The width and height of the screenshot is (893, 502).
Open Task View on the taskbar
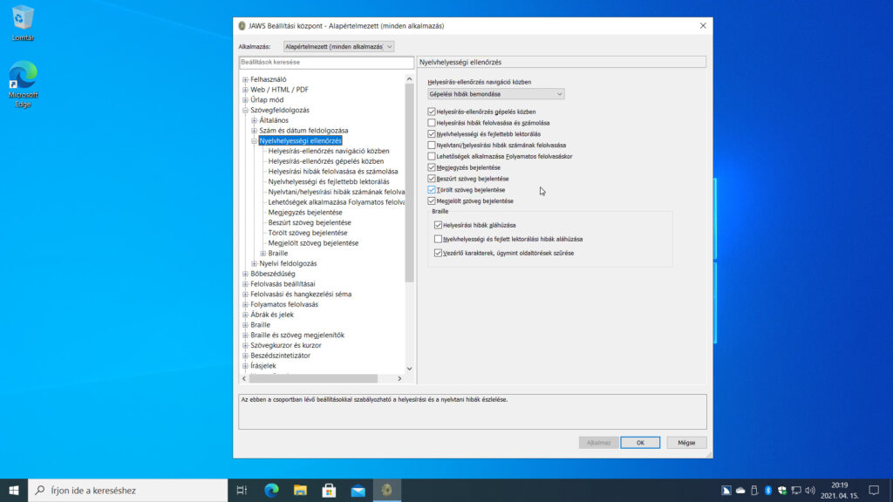[x=242, y=490]
